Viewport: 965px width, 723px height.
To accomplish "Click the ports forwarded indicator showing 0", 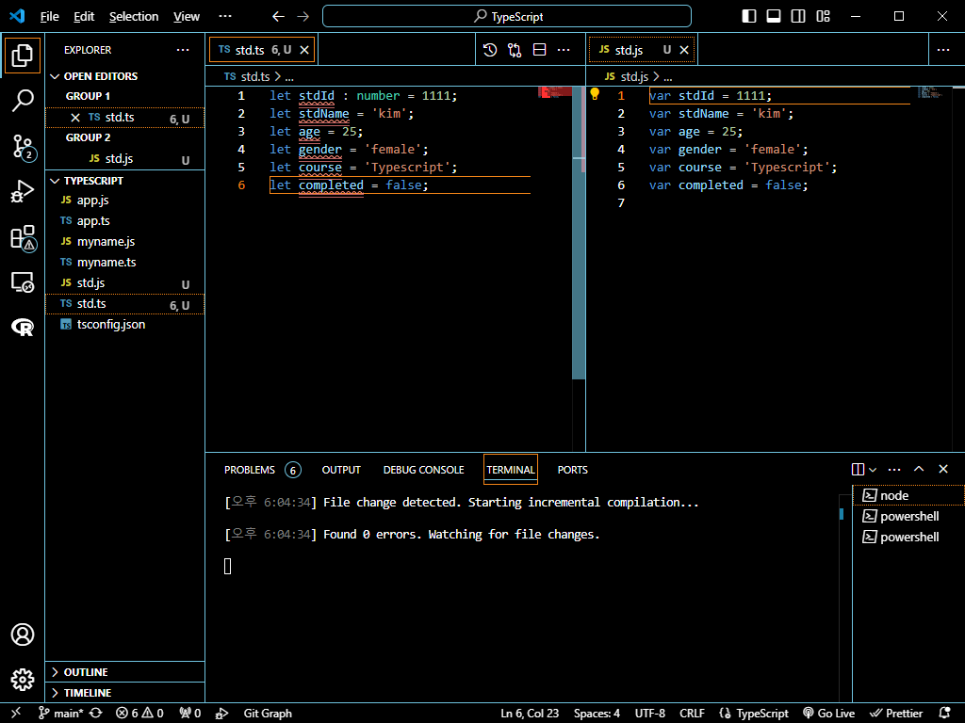I will pyautogui.click(x=189, y=713).
